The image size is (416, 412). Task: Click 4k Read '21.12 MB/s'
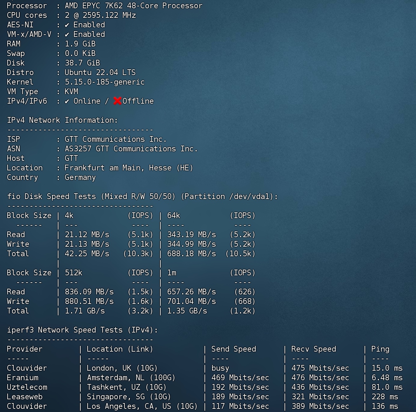point(87,235)
